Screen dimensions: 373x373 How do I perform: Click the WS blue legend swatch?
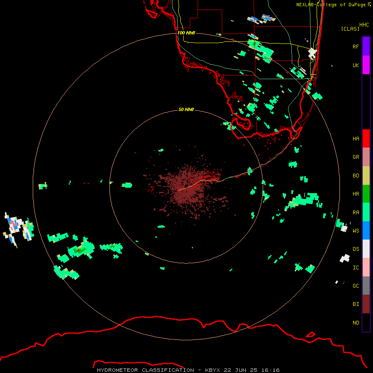coord(366,230)
